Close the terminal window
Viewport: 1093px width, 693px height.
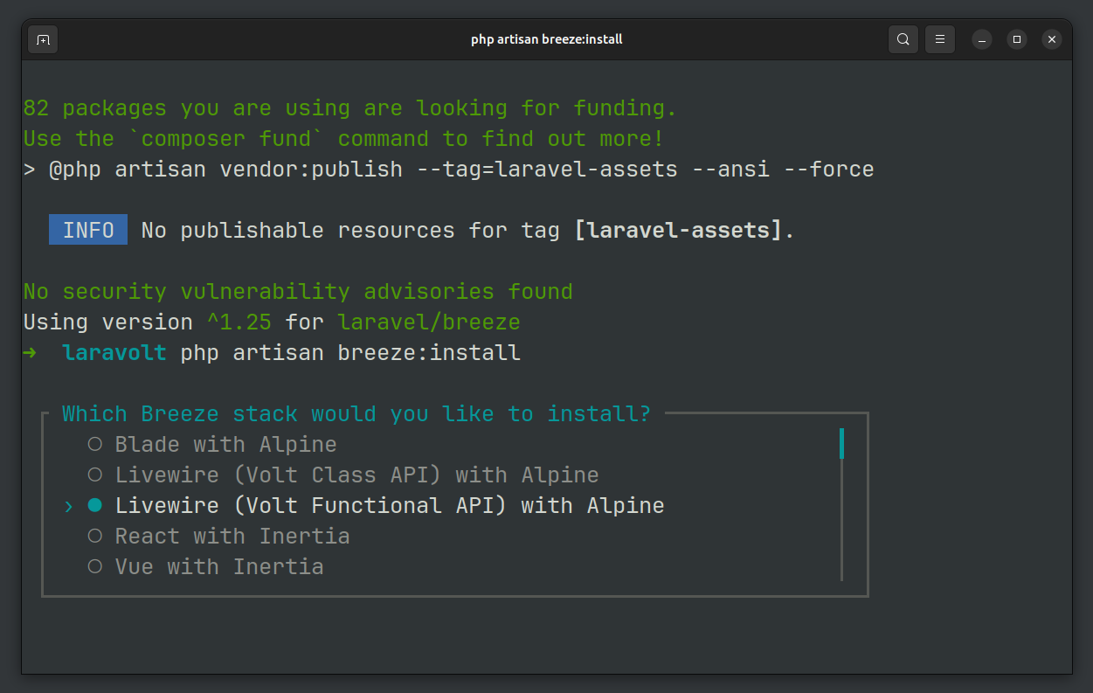(1052, 39)
